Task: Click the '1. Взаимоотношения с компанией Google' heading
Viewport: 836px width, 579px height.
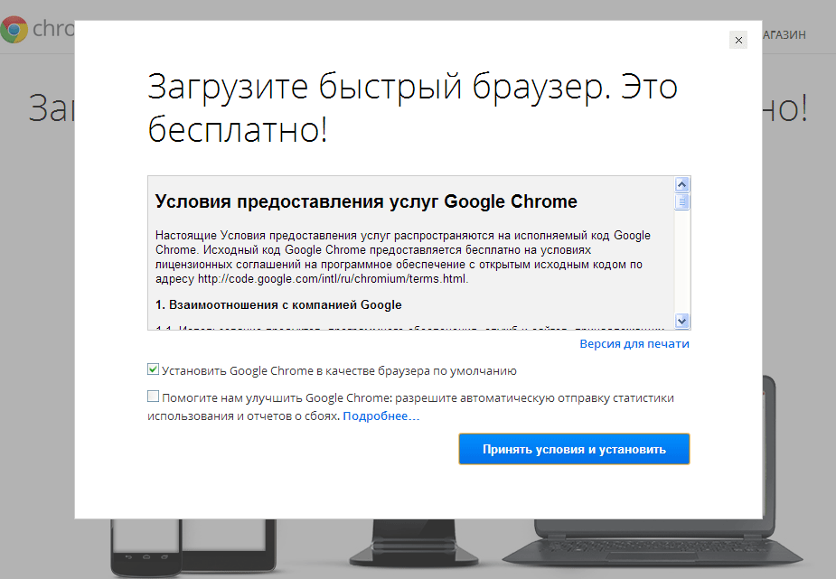Action: [278, 305]
